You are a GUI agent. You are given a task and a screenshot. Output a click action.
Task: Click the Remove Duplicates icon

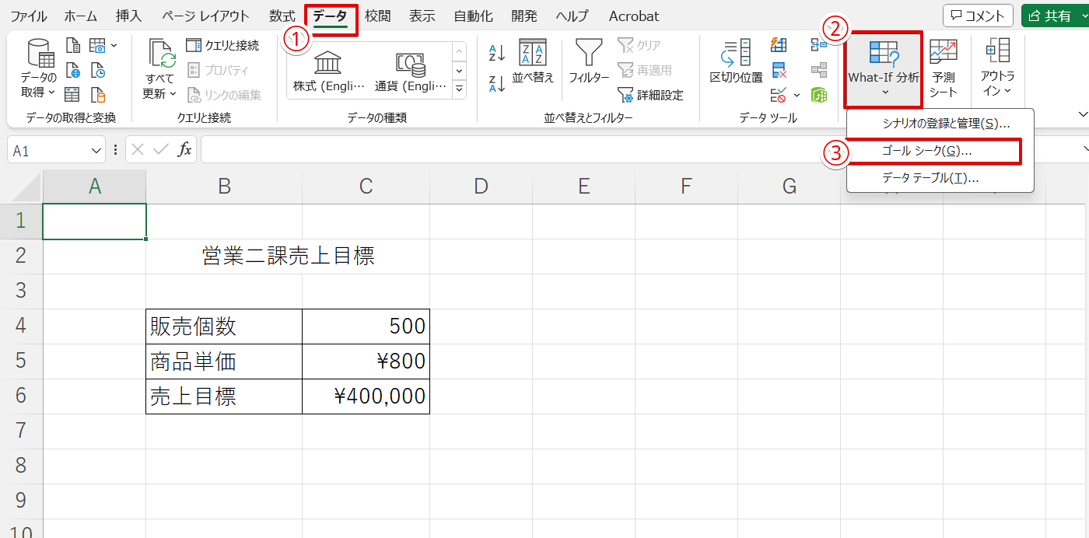(x=779, y=71)
